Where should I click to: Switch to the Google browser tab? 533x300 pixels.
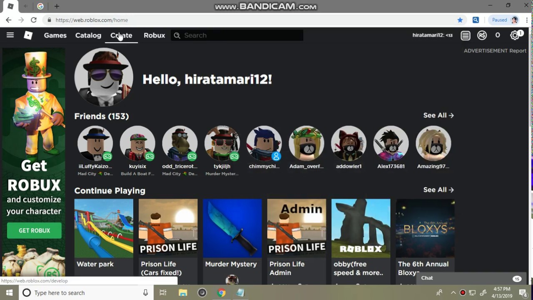coord(40,6)
